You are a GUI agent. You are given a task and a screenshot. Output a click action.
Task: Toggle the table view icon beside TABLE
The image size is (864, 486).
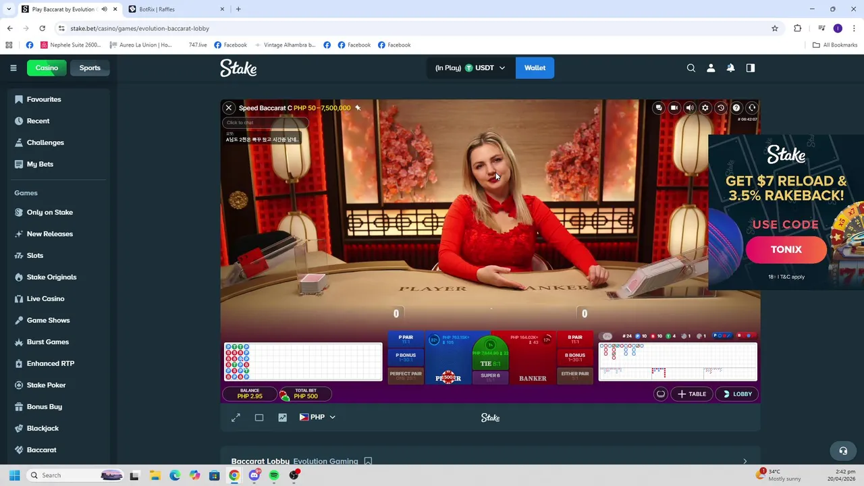pyautogui.click(x=661, y=394)
